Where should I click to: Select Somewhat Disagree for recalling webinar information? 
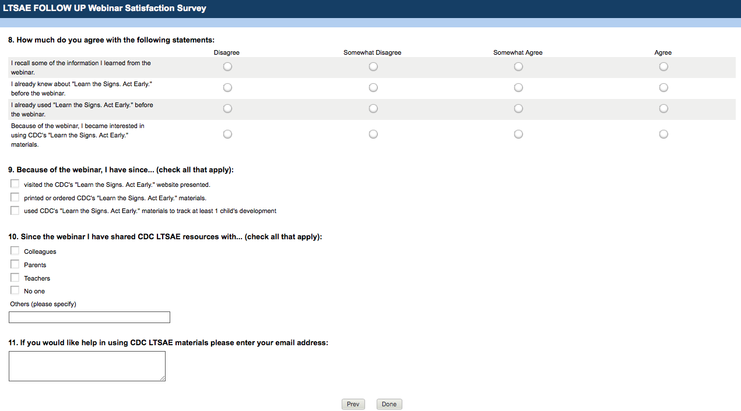pyautogui.click(x=373, y=67)
